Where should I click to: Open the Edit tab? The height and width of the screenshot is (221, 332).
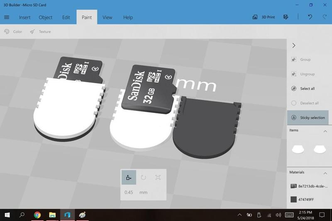[66, 17]
